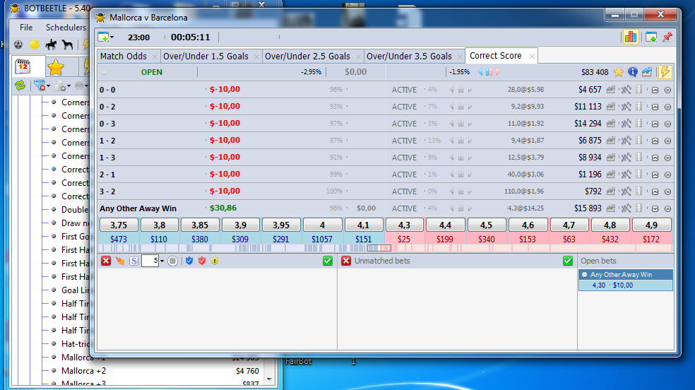Click the orange bet tool icon
This screenshot has height=390, width=695.
click(120, 261)
